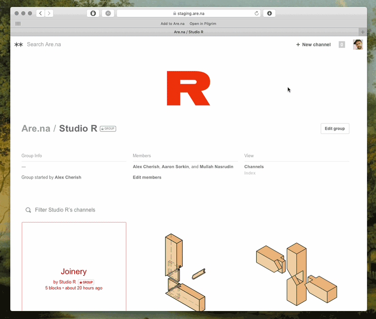Screen dimensions: 376x319
Task: Click the Group Info heading
Action: (x=31, y=156)
